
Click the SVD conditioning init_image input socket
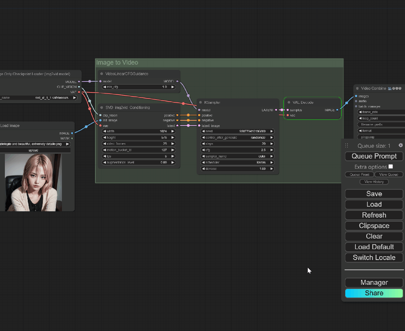pos(101,120)
